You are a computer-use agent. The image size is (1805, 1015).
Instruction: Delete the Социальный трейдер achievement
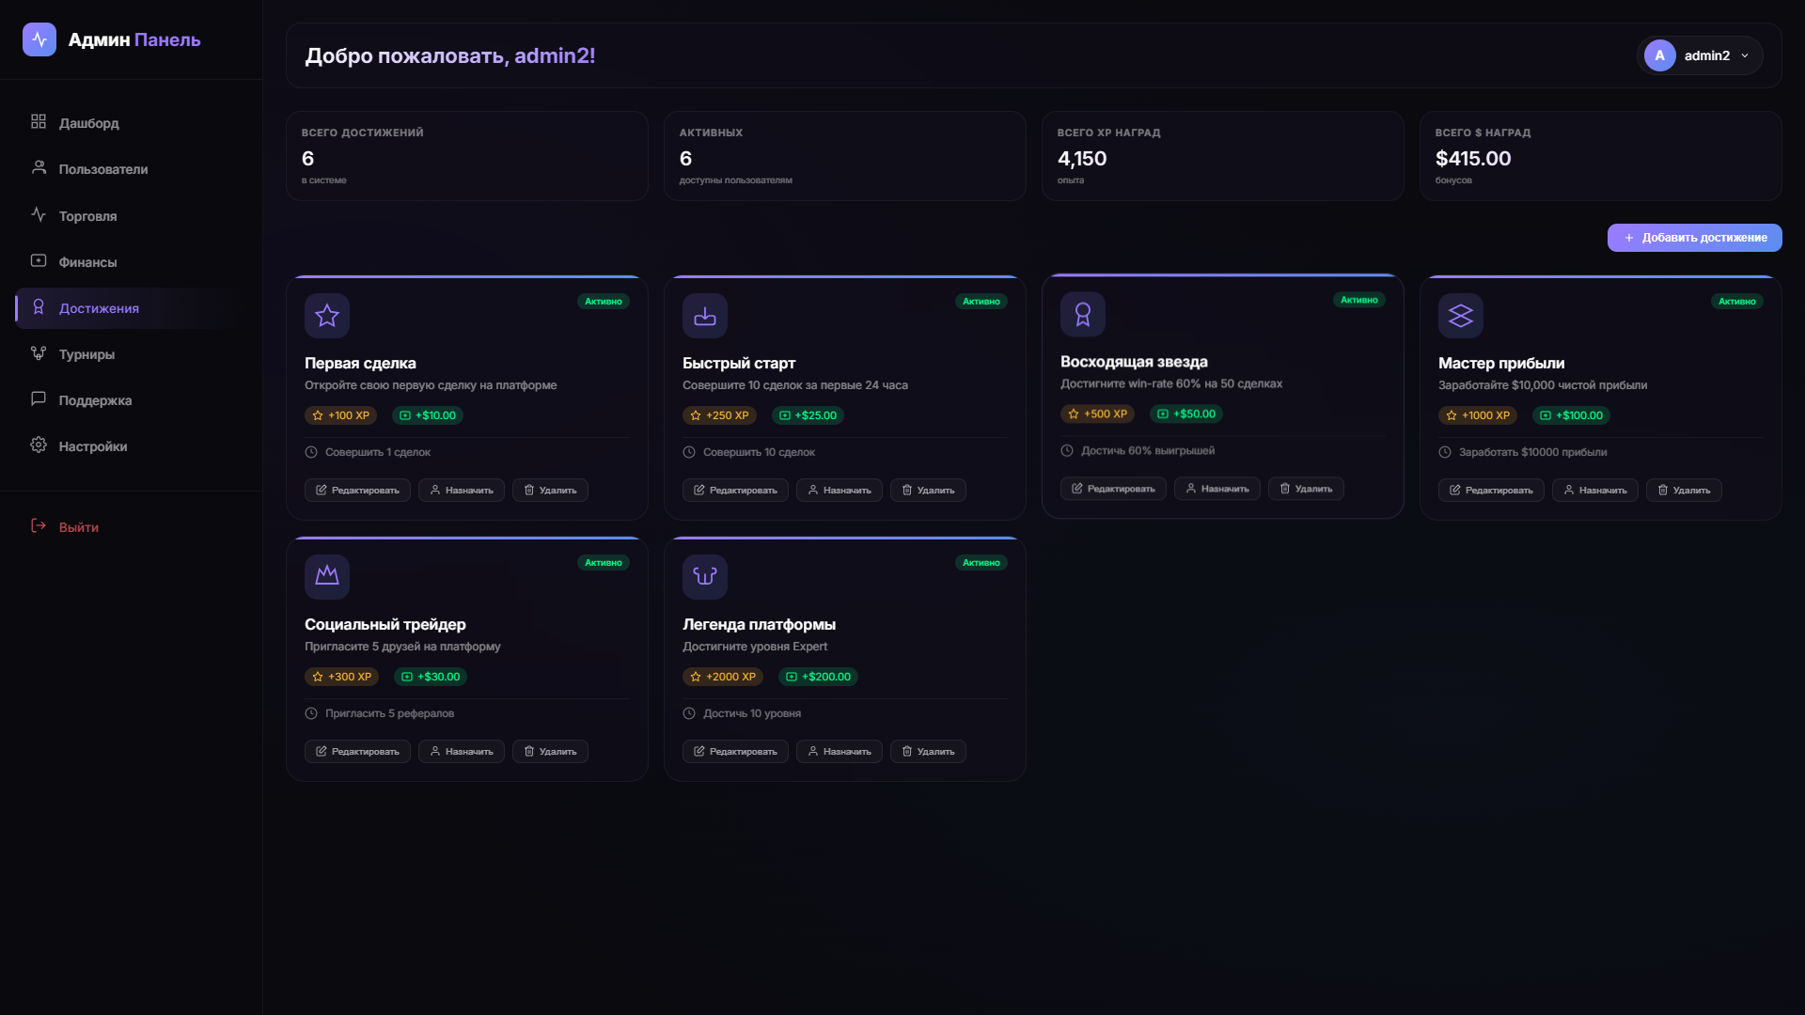550,752
